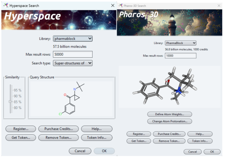Click the 3D molecule viewer

tap(169, 86)
